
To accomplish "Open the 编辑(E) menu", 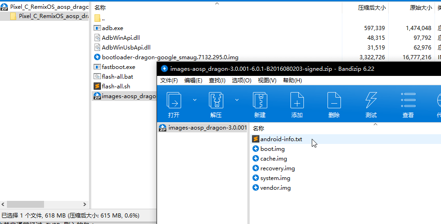I will [193, 81].
